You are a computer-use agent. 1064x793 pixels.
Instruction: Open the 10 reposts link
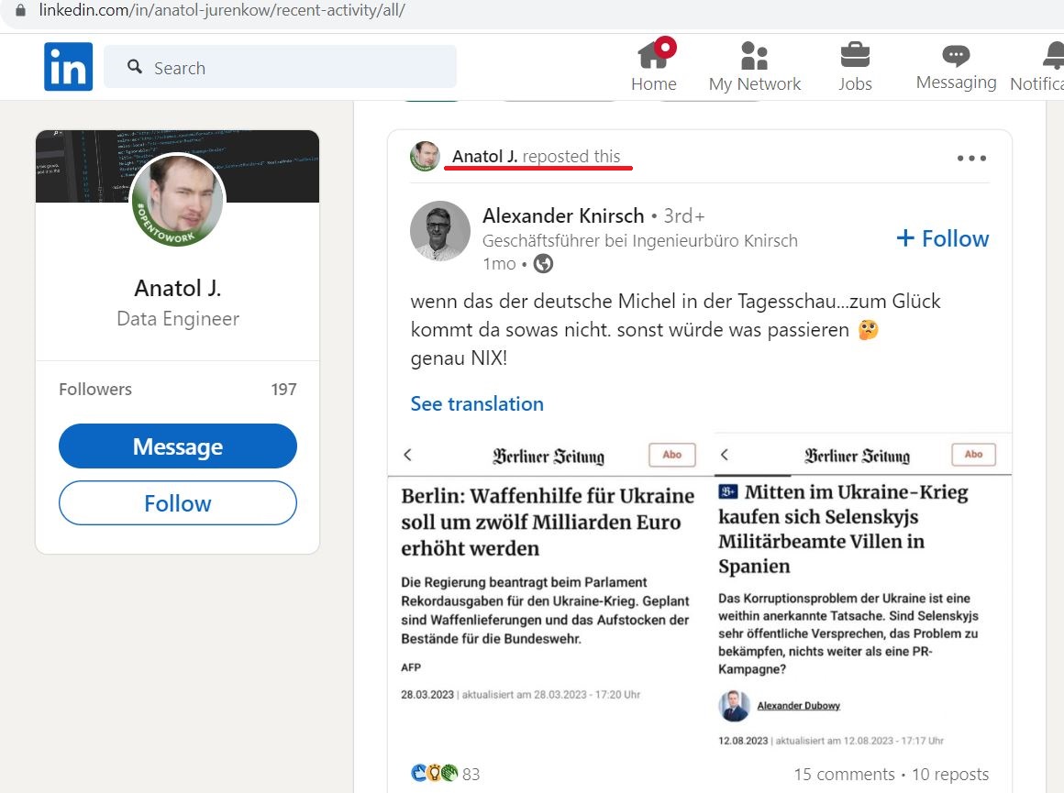950,774
